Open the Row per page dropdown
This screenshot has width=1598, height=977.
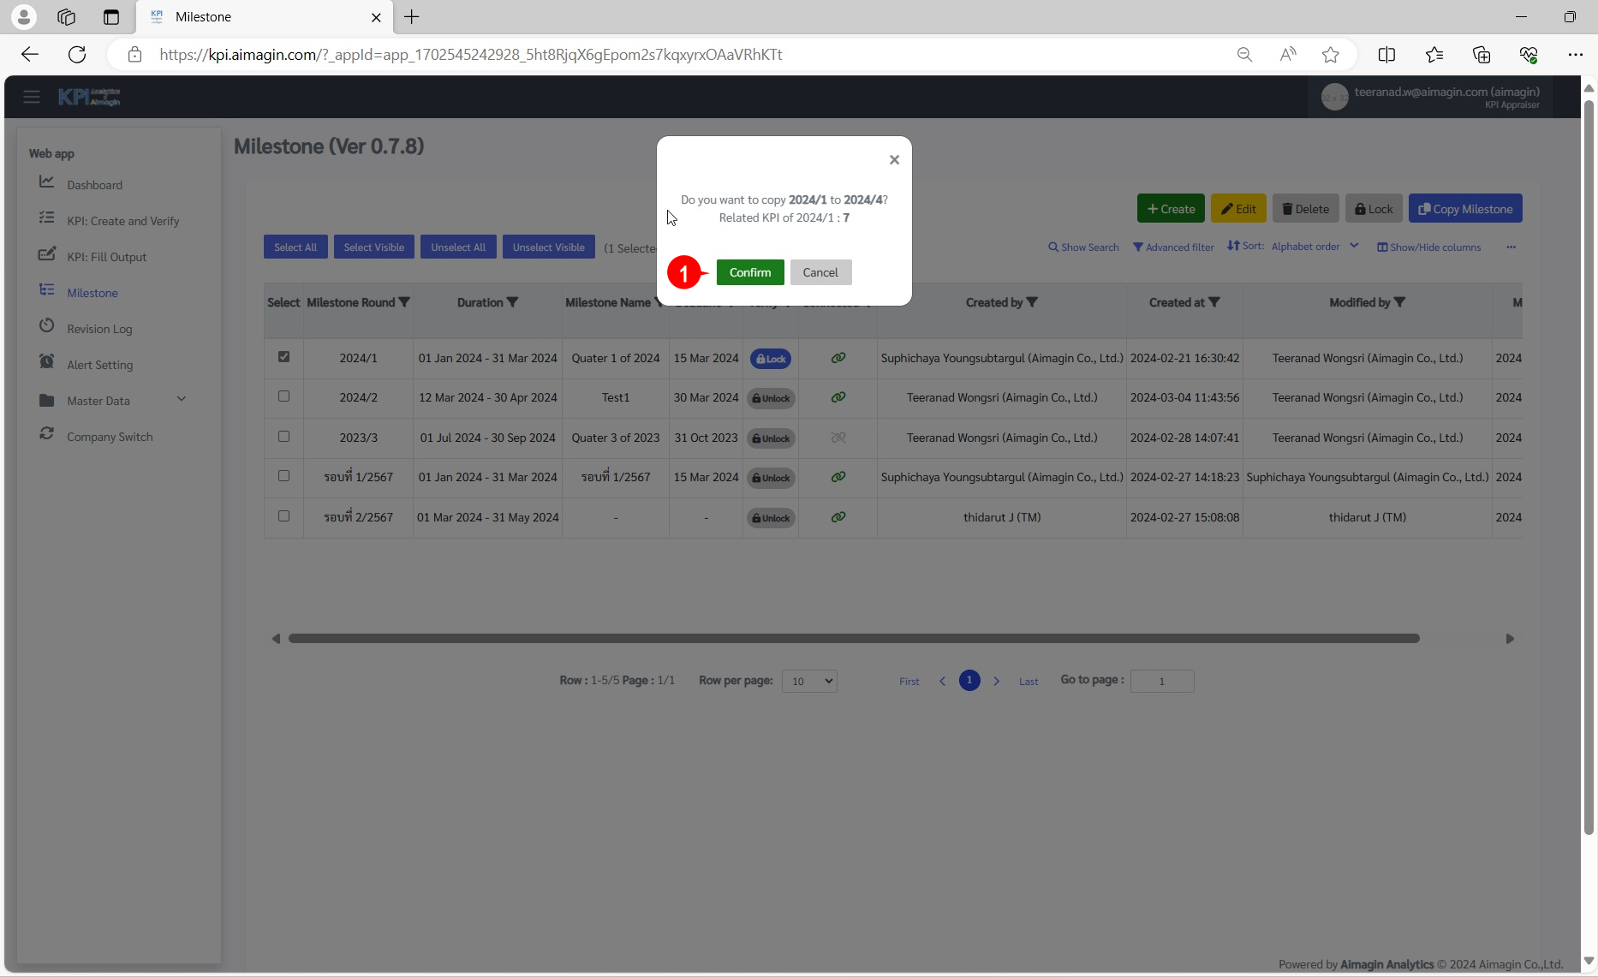point(808,681)
